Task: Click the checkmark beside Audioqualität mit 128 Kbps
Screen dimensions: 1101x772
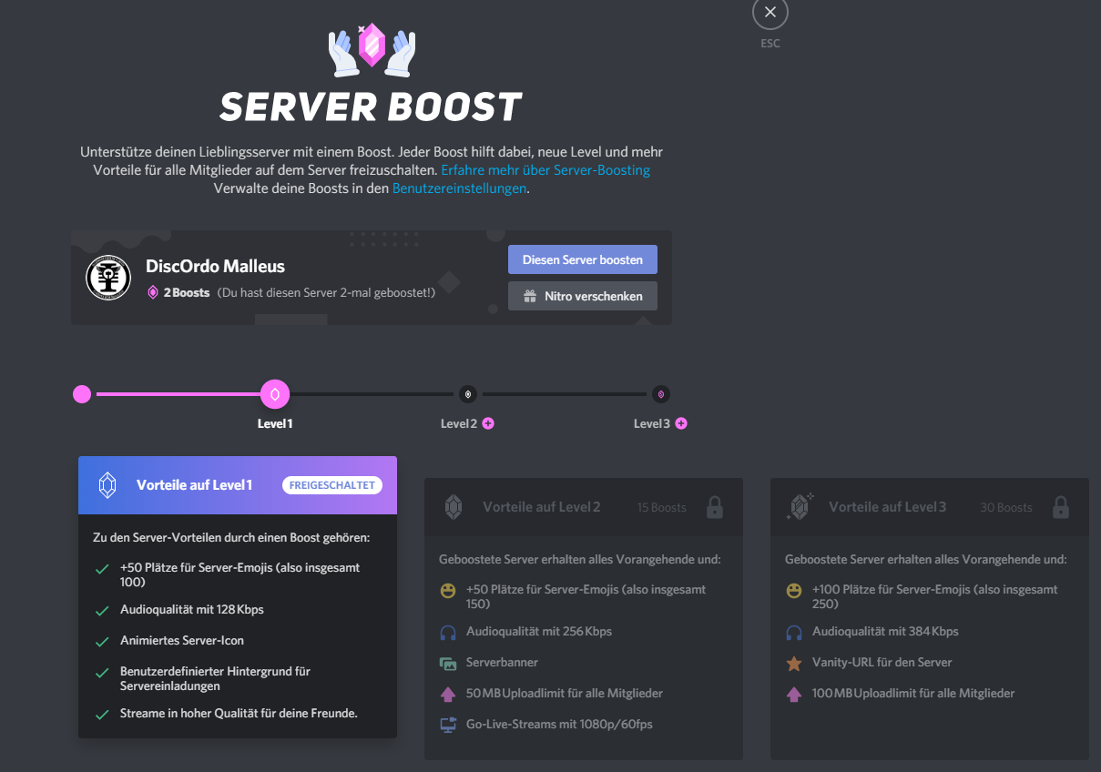Action: tap(102, 611)
